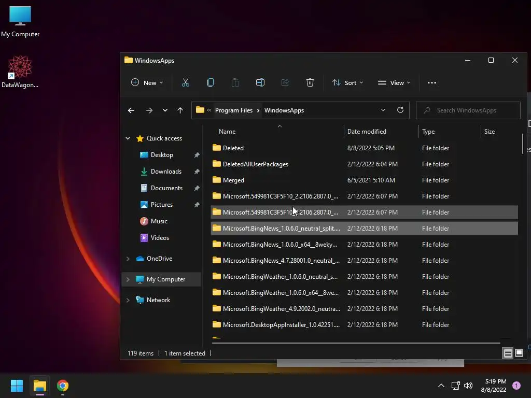Screen dimensions: 531x398
Task: Select the Microsoft.BingNews_4.7.28001.0_neutral folder
Action: click(x=364, y=261)
